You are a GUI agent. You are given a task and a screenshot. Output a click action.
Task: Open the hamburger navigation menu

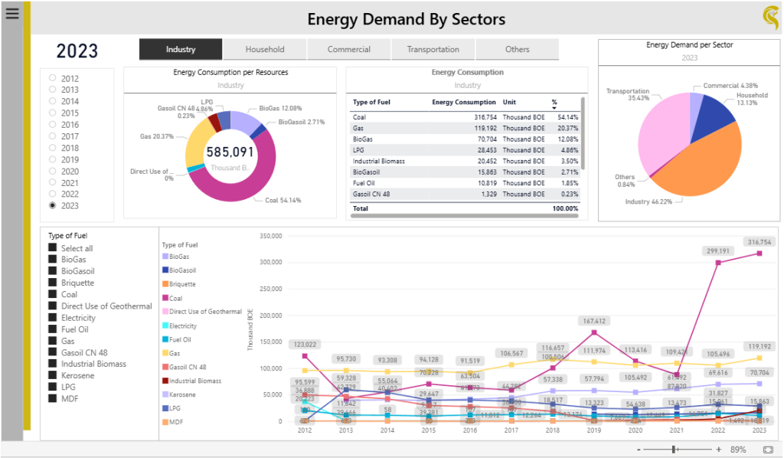[x=12, y=14]
